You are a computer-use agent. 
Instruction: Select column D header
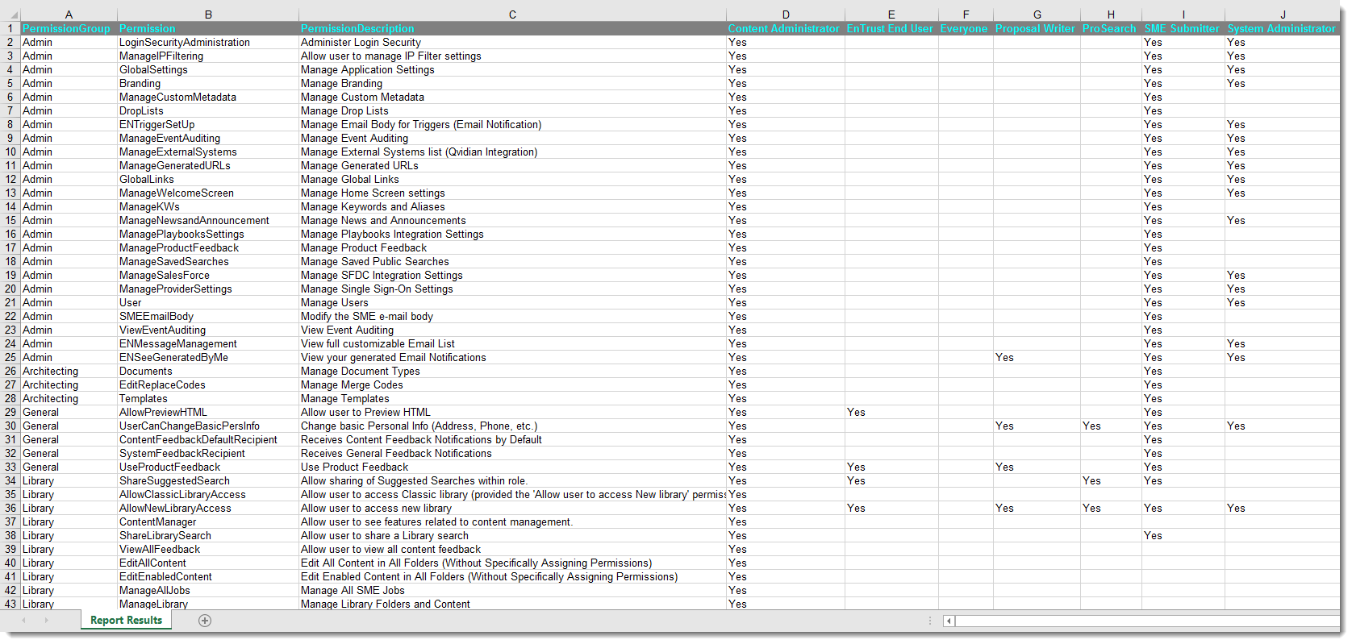point(786,15)
